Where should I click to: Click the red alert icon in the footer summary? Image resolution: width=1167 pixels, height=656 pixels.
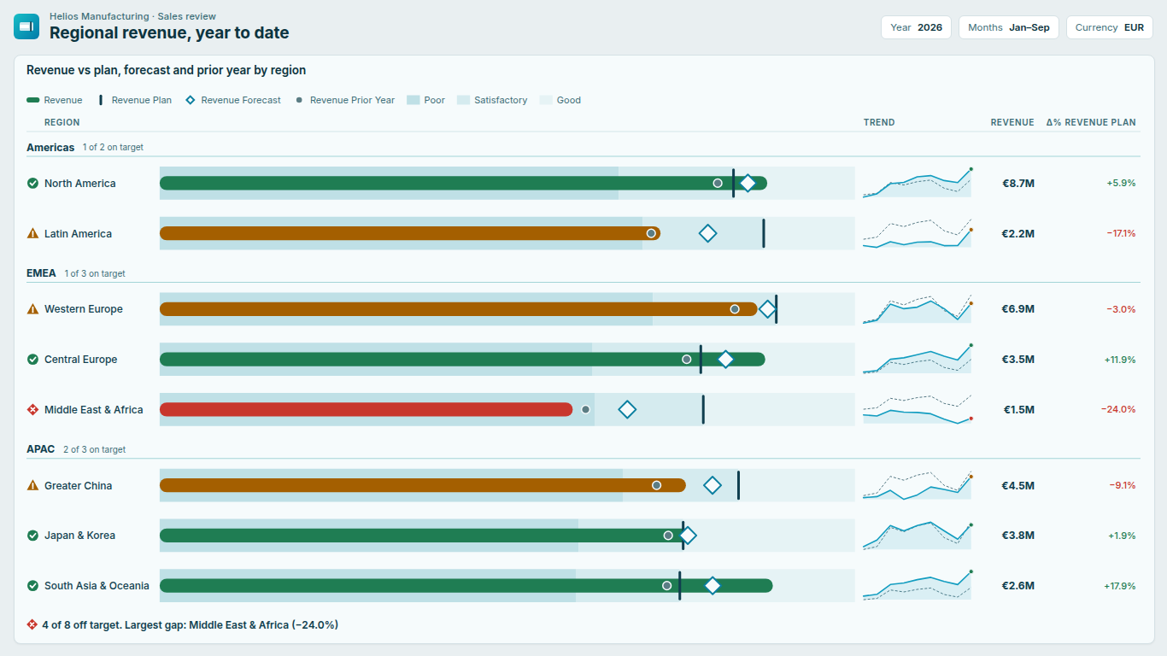[32, 625]
